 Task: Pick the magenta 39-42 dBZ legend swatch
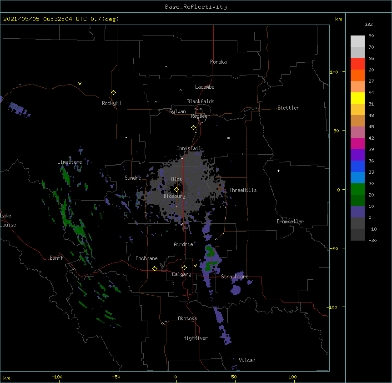pyautogui.click(x=357, y=143)
